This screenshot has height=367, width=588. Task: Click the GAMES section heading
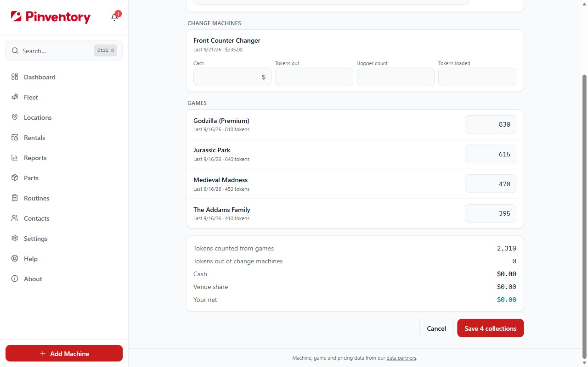[197, 103]
